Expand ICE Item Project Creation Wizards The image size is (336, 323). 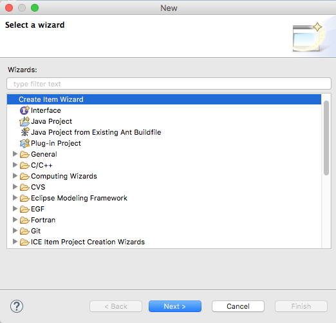(x=15, y=242)
